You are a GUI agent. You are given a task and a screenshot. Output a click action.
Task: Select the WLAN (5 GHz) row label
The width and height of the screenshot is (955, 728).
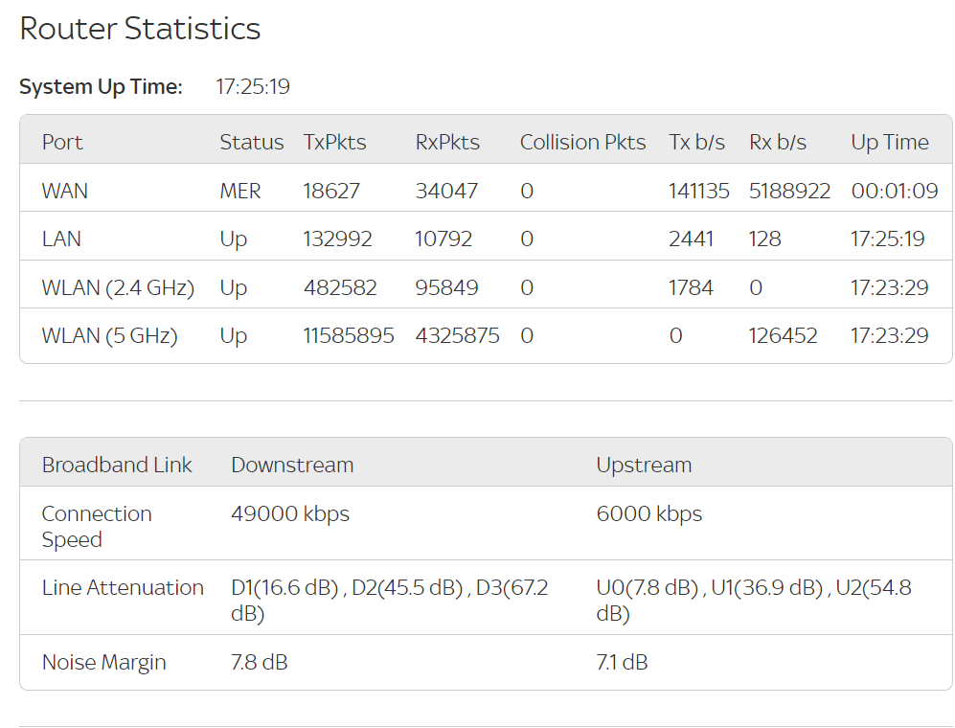point(109,336)
